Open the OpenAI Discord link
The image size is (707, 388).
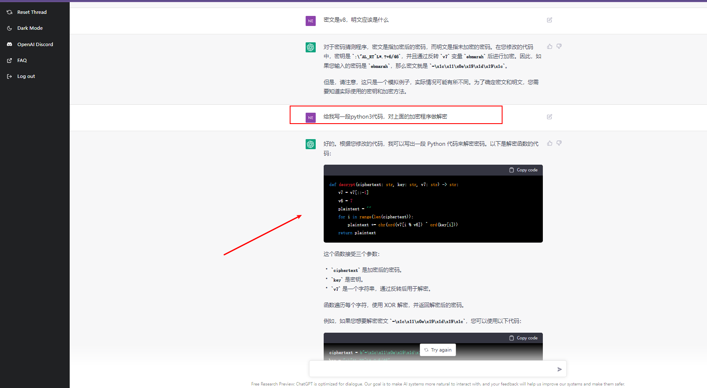(x=35, y=44)
